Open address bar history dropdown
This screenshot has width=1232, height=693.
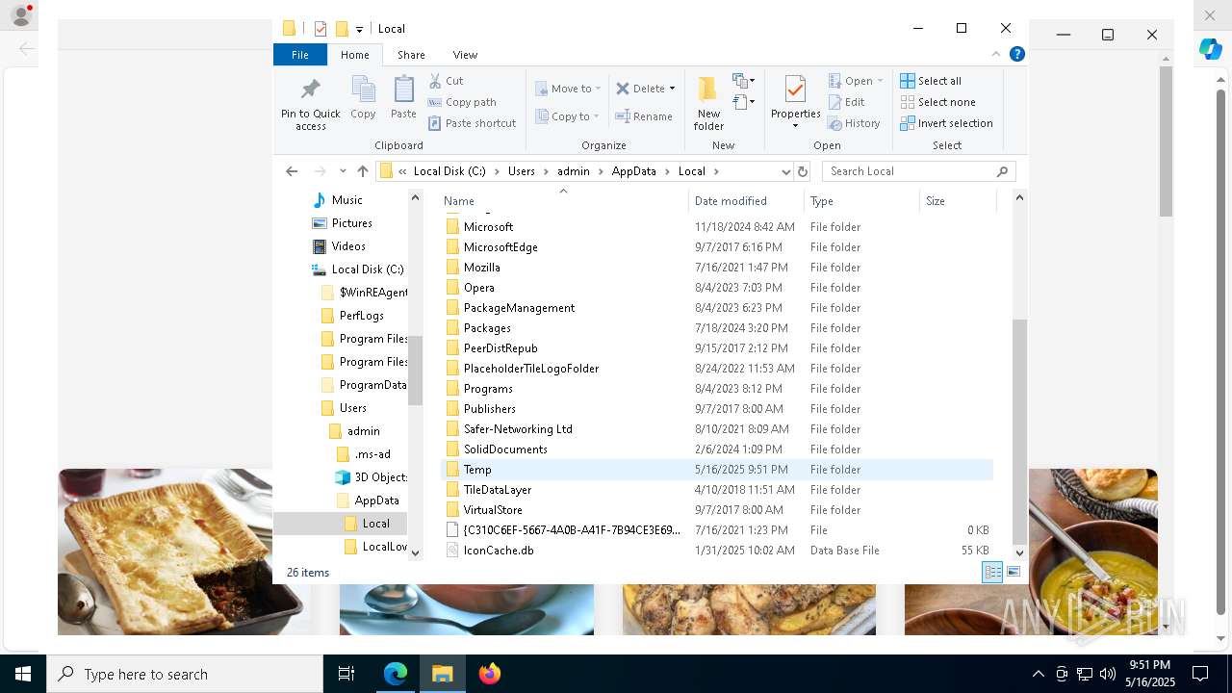[785, 171]
